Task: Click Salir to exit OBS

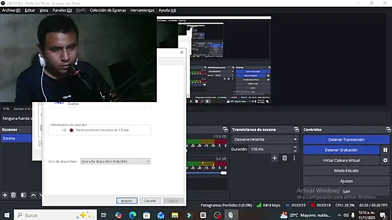Action: coord(346,191)
